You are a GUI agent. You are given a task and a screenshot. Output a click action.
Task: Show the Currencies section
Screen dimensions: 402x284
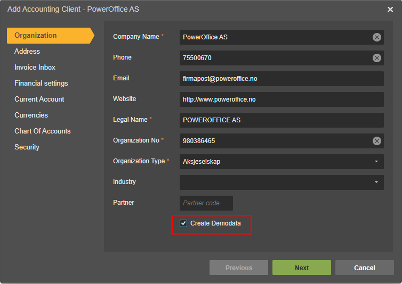31,115
